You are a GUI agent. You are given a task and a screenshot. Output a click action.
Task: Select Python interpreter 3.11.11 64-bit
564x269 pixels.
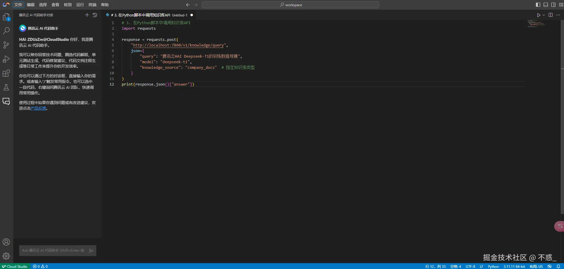tap(514, 266)
